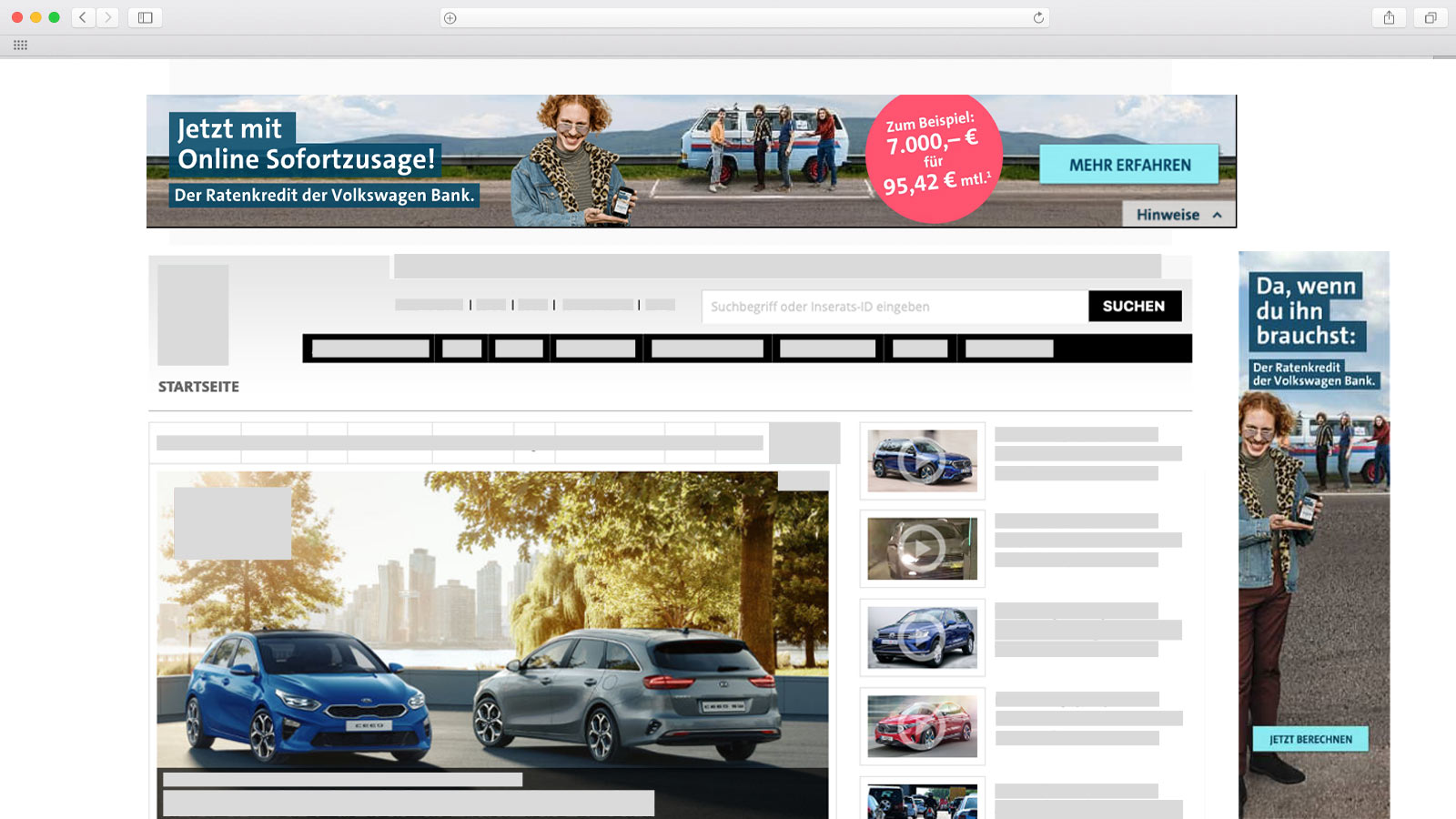
Task: Click the STARTSEITE breadcrumb text
Action: [198, 387]
